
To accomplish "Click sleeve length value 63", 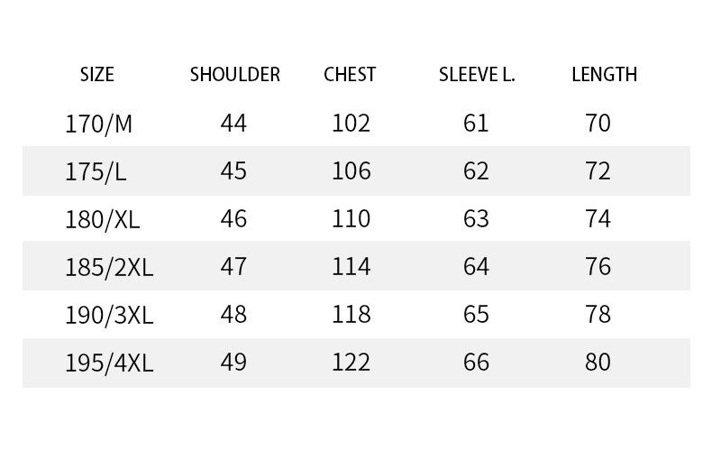I will (x=476, y=218).
